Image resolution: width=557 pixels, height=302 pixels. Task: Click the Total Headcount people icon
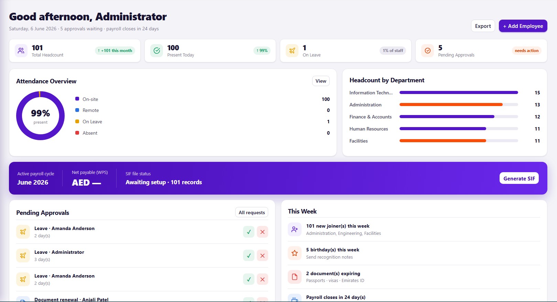click(x=21, y=51)
